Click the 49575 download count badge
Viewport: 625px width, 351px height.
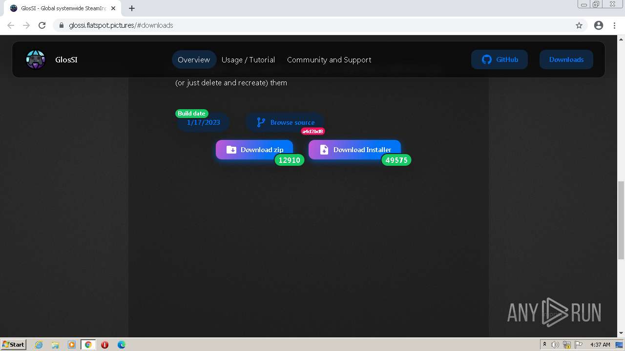pos(396,160)
